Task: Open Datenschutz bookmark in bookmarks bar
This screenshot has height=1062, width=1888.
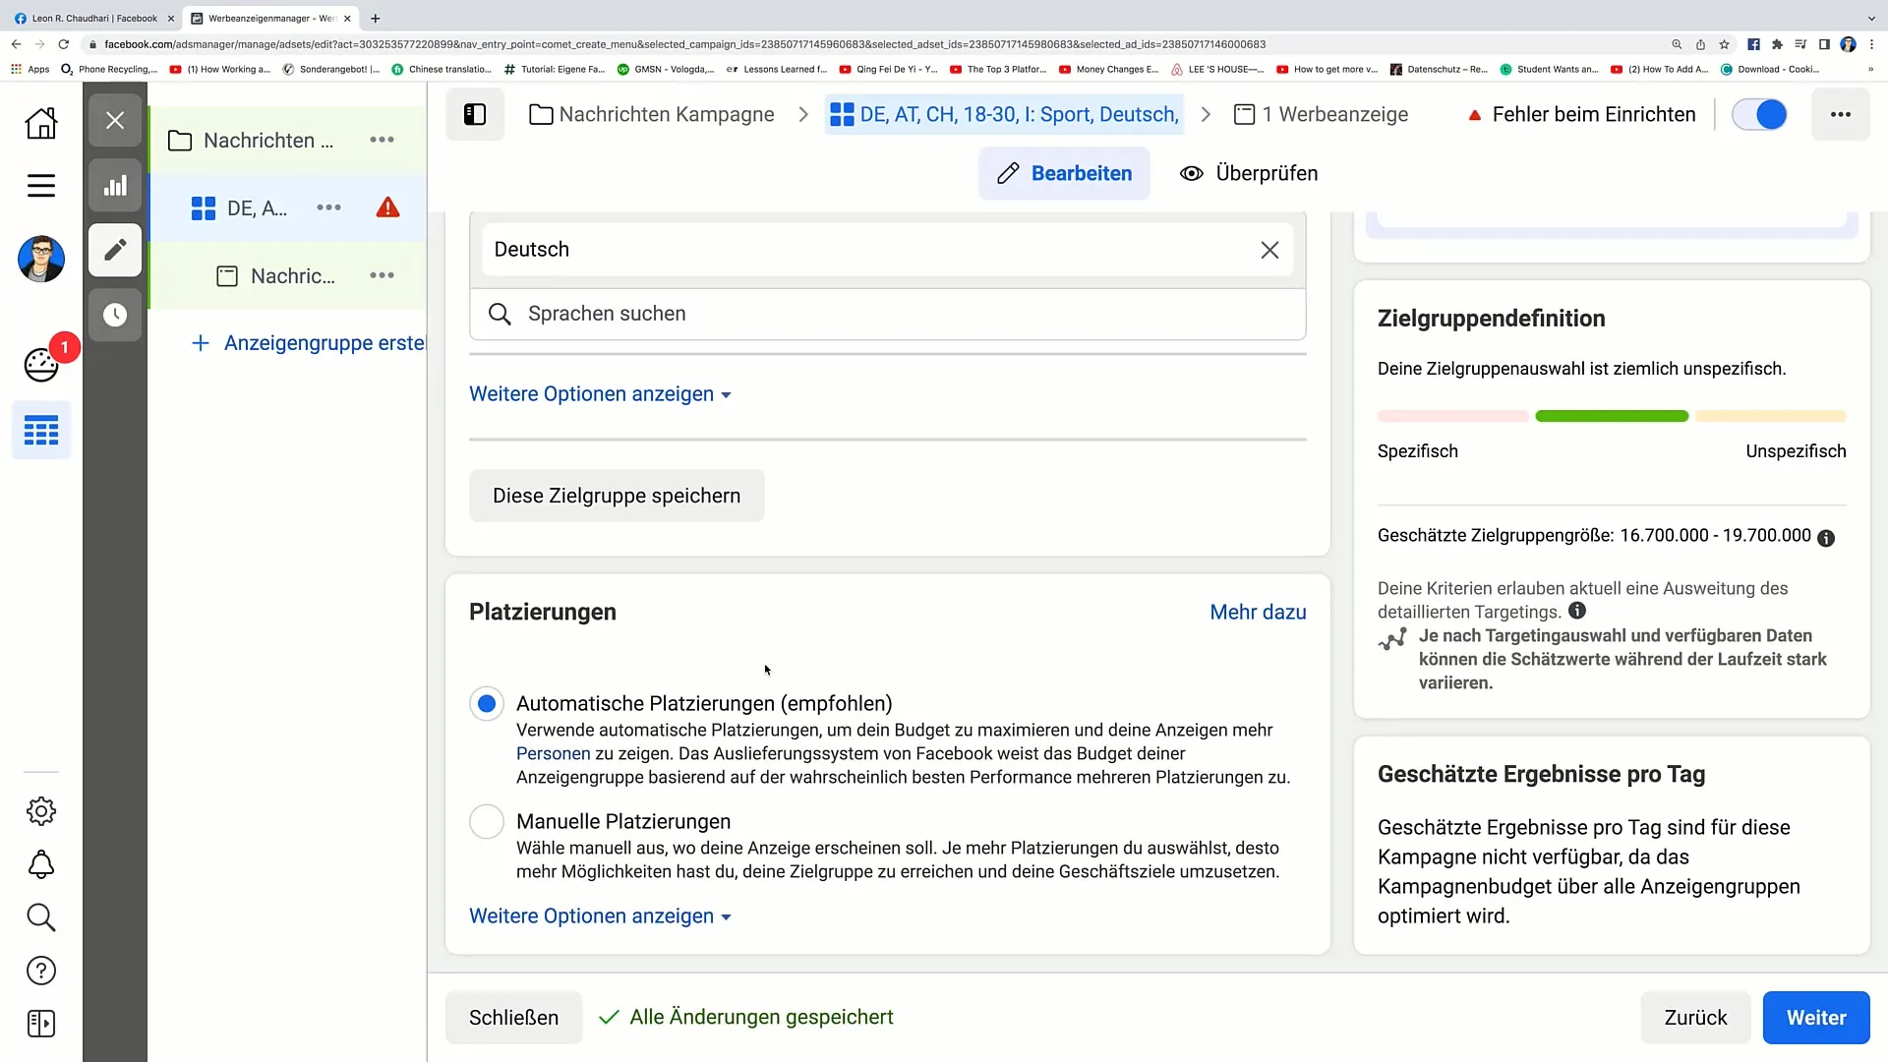Action: tap(1439, 70)
